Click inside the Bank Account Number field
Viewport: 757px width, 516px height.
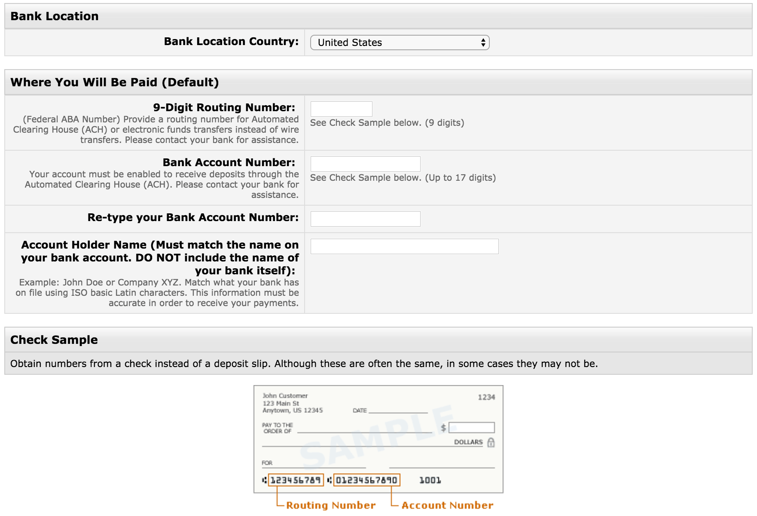tap(365, 164)
